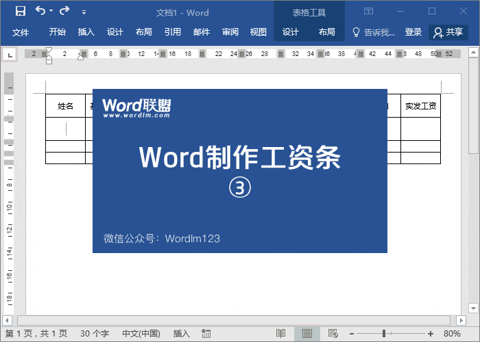Open the Undo history dropdown arrow
Screen dimensions: 480x342
tap(51, 11)
